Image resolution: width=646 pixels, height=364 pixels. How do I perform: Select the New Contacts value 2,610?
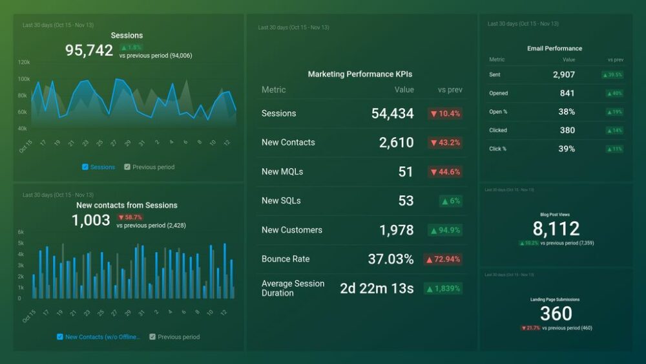[397, 143]
